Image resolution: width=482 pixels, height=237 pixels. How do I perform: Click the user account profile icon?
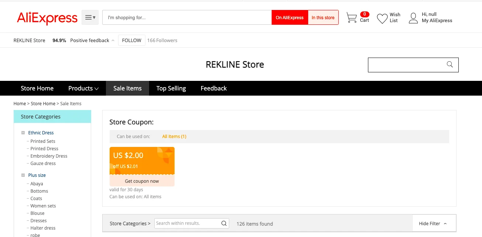(x=413, y=18)
